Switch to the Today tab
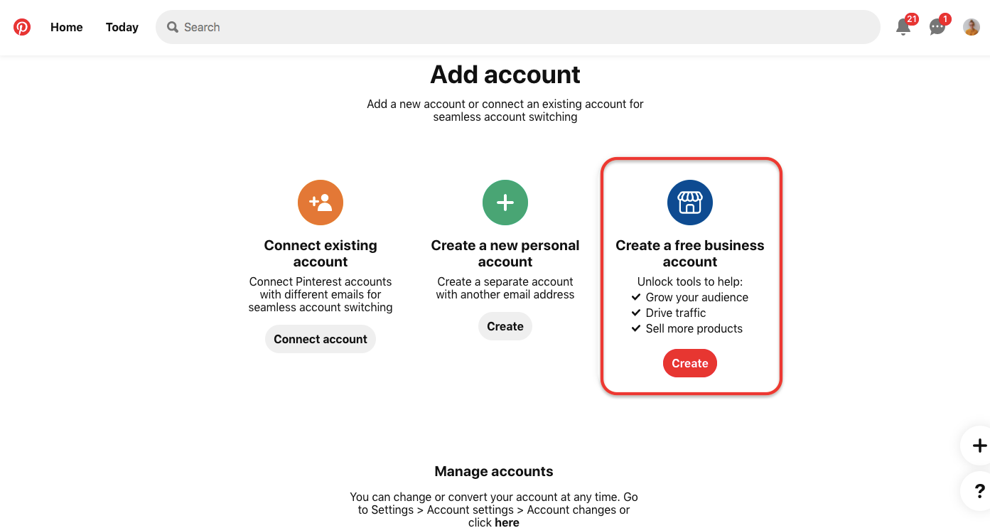This screenshot has width=990, height=528. (122, 27)
